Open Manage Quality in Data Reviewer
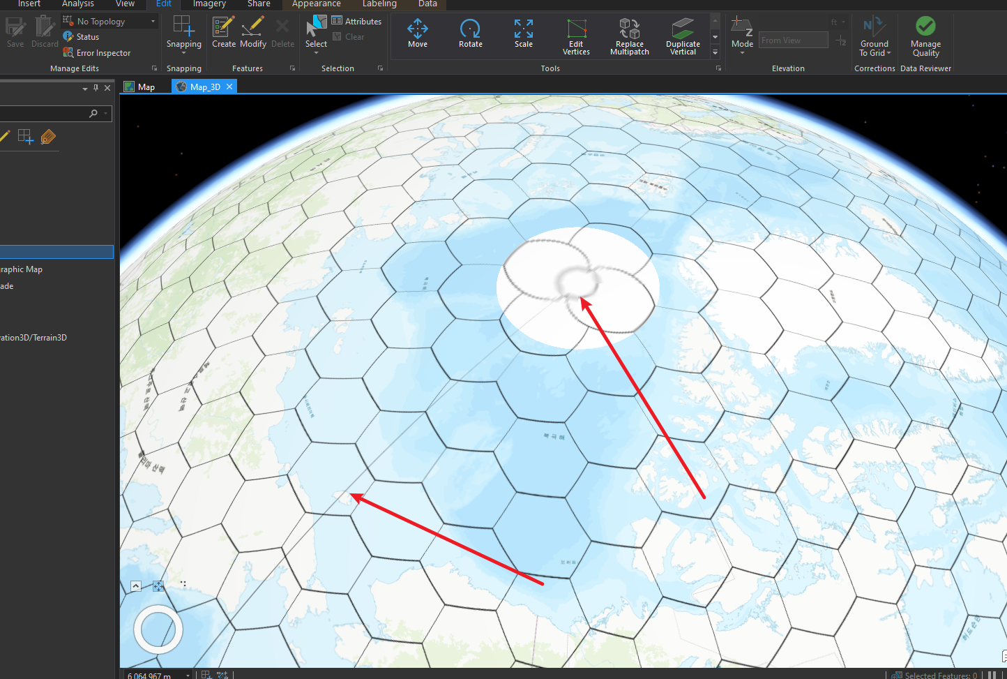Screen dimensions: 1007x679 (925, 36)
